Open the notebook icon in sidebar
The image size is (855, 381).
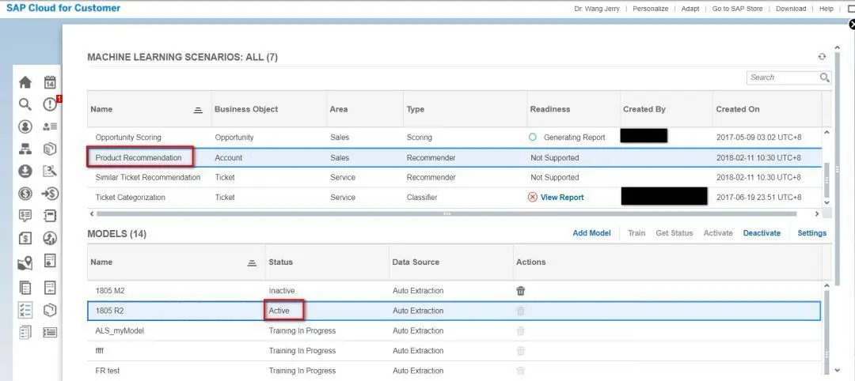50,216
